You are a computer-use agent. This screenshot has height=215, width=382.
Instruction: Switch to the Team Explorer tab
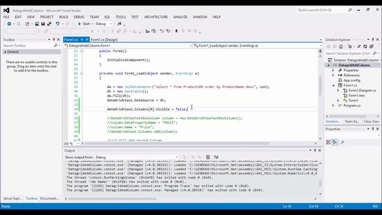pos(352,121)
